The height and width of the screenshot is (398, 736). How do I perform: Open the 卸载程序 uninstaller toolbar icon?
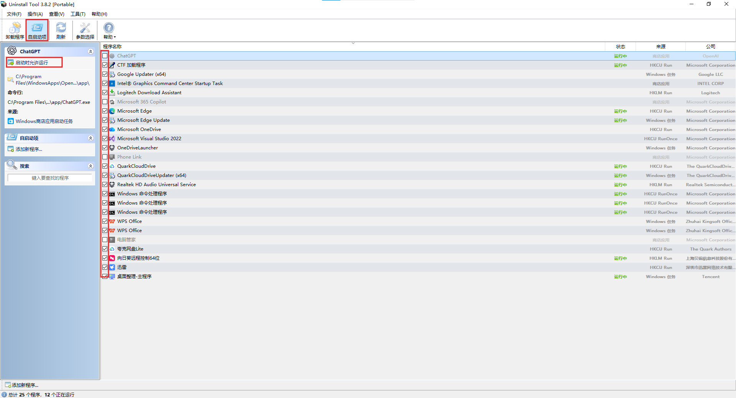tap(15, 30)
